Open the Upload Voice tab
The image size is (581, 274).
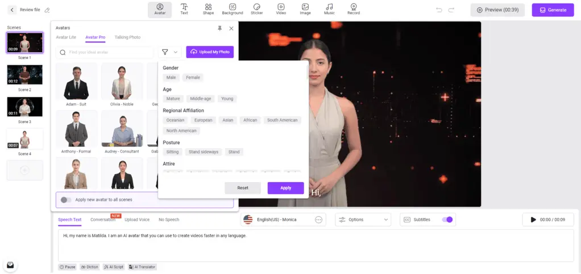[137, 220]
